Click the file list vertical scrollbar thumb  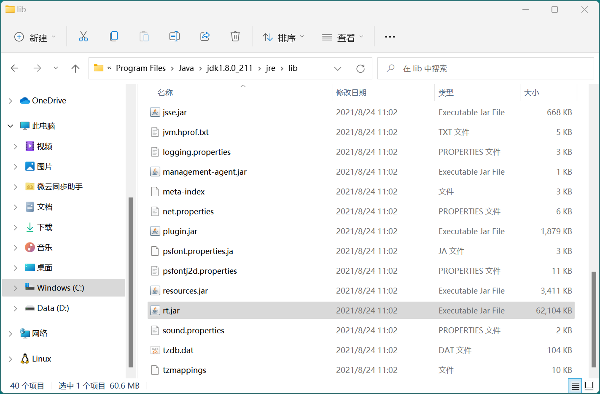pos(593,319)
